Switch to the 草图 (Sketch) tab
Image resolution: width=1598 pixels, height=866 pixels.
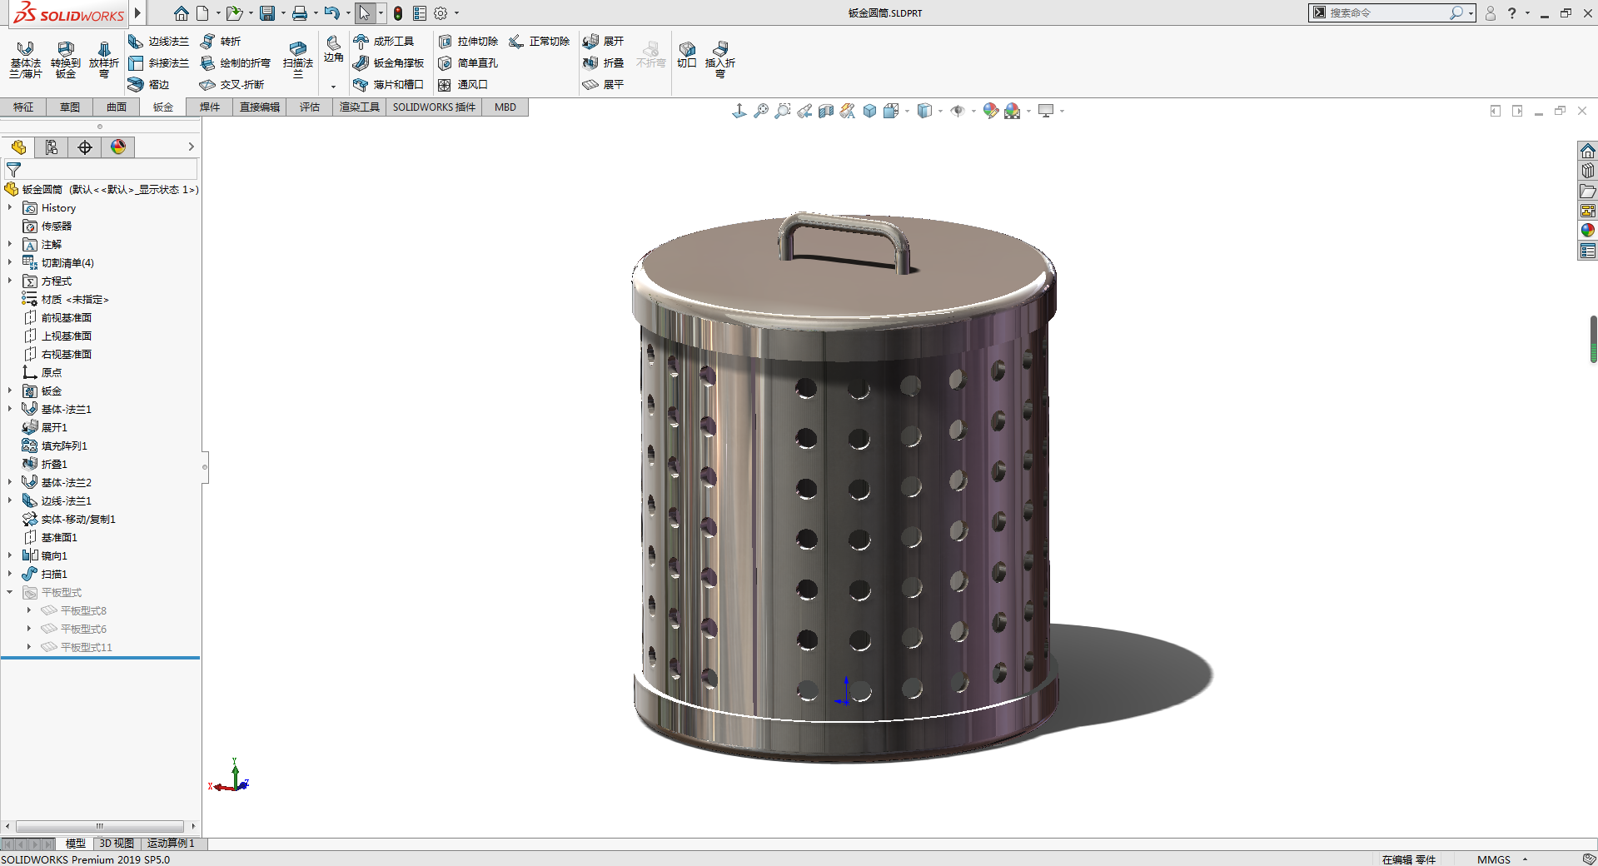click(70, 107)
